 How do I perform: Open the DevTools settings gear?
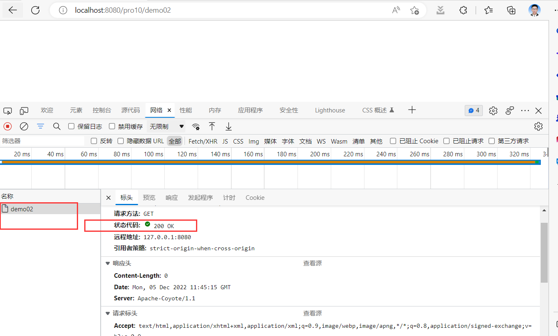(493, 110)
